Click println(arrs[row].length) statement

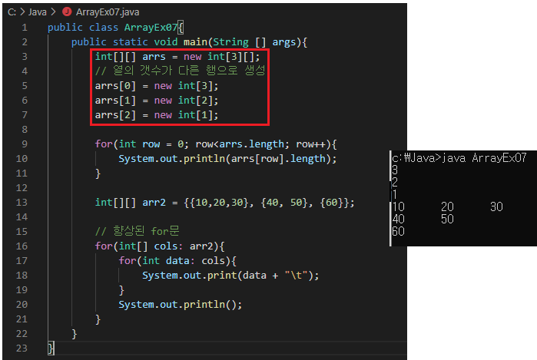227,159
